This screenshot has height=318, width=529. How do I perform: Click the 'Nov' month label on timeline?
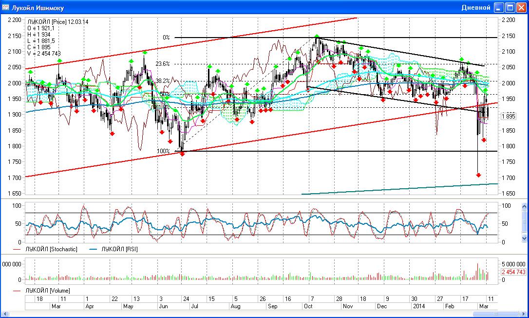(x=348, y=306)
